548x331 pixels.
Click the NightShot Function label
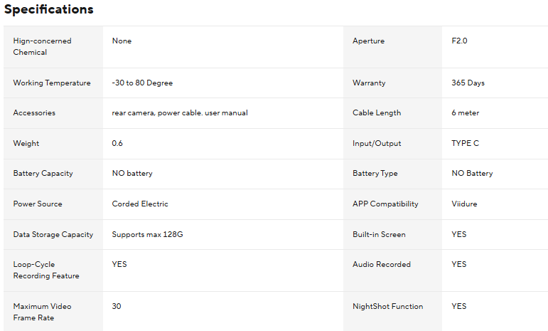click(x=387, y=307)
